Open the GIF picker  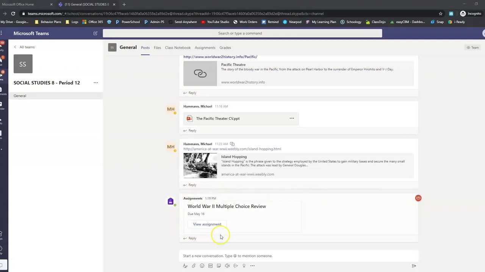point(210,266)
